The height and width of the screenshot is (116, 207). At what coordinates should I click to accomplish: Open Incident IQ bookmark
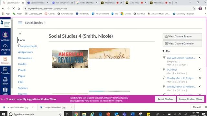(82, 14)
